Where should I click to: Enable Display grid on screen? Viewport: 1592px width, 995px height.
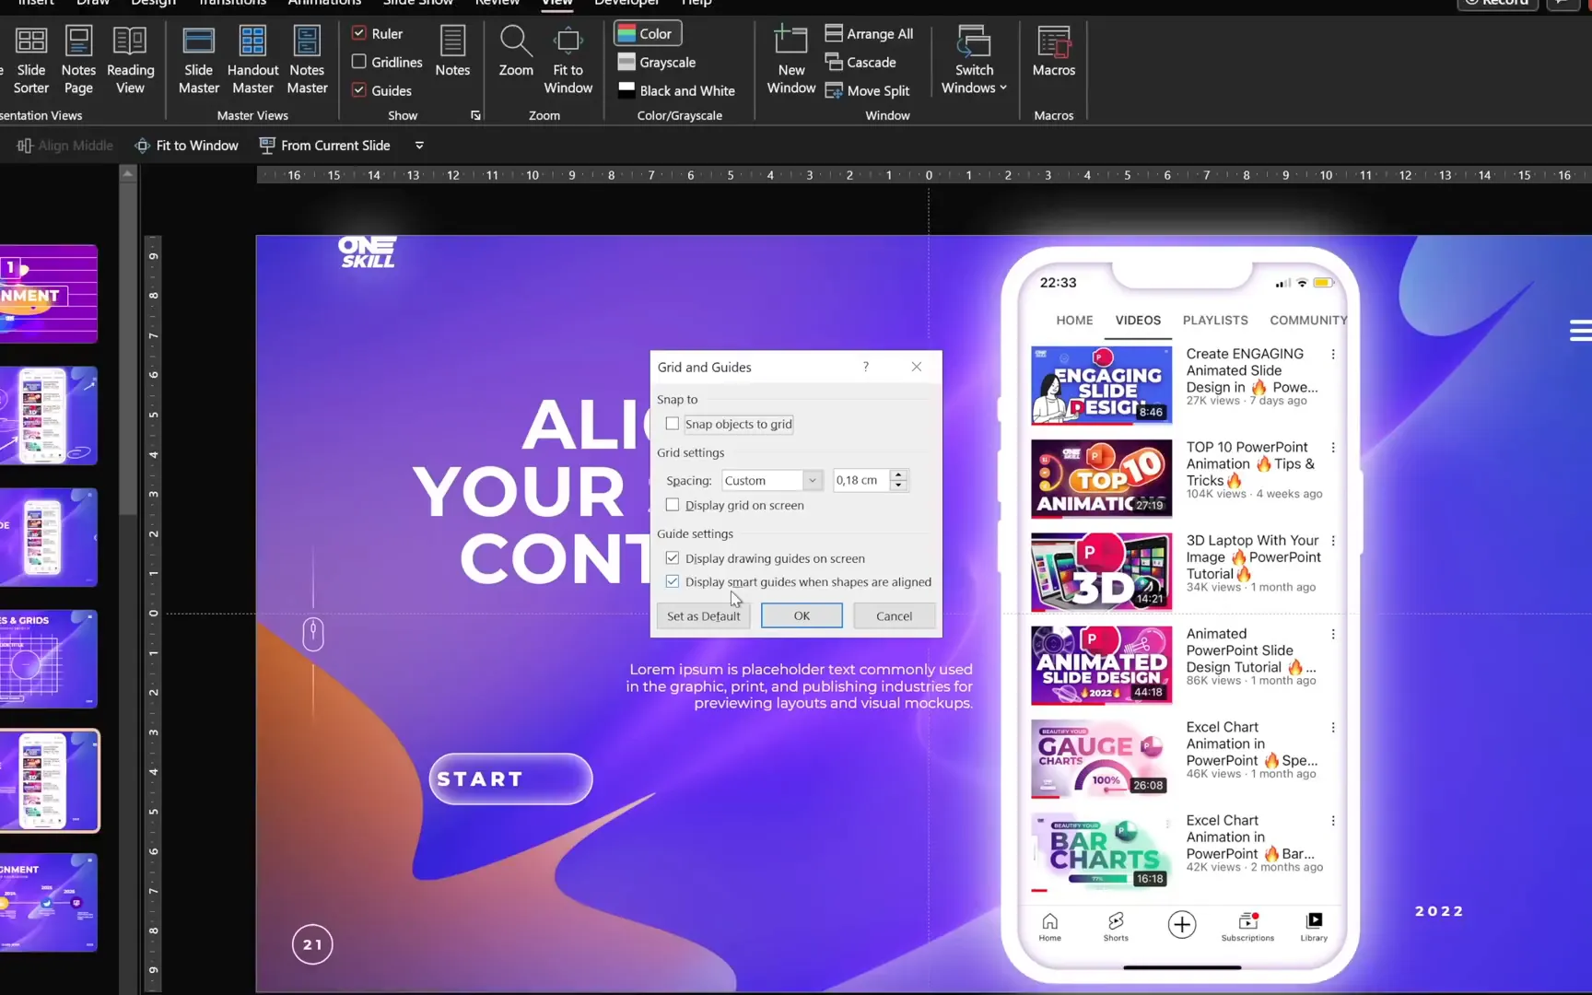[673, 505]
